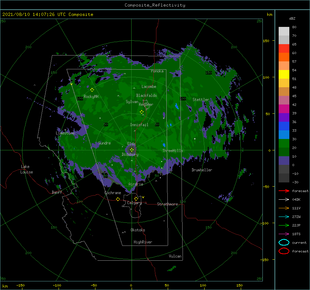The height and width of the screenshot is (290, 310).
Task: Click the ThreeHills city label
Action: coord(173,151)
